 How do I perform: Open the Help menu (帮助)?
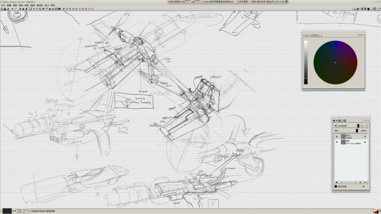[53, 5]
